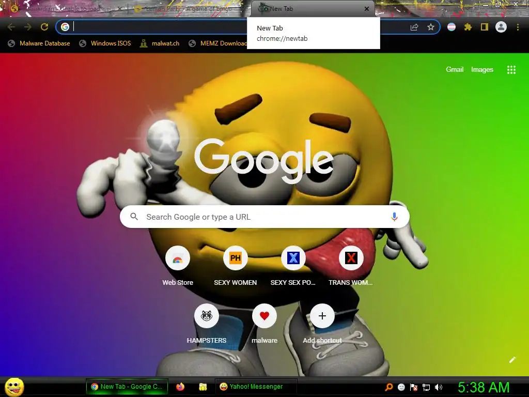Screen dimensions: 529x397
Task: Open the Chrome three-dot menu
Action: pos(518,27)
